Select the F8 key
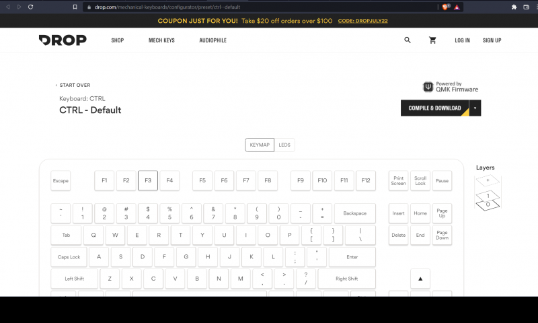538x323 pixels. tap(268, 180)
